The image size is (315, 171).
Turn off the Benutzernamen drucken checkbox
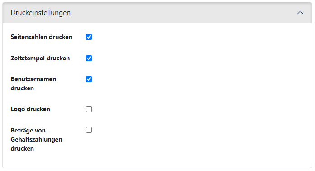(x=89, y=79)
